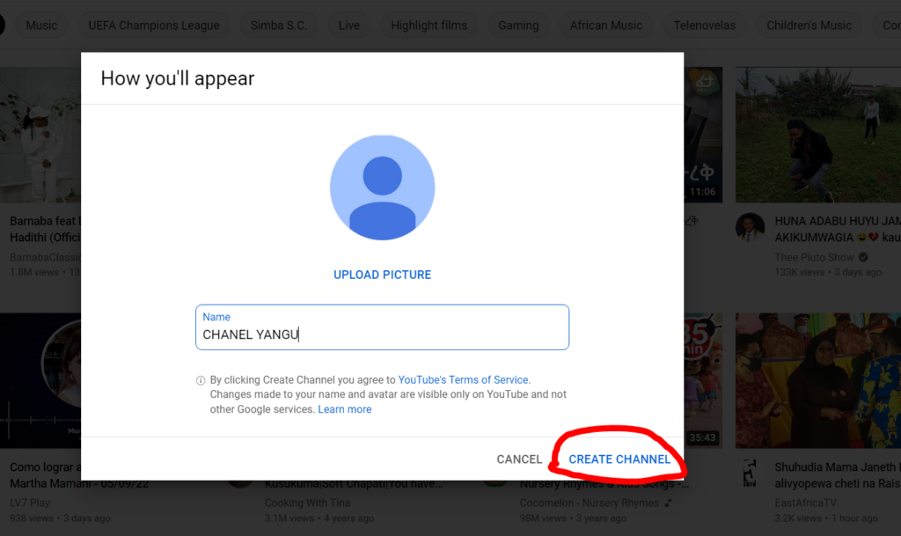Select the Gaming category chip
The image size is (901, 536).
pyautogui.click(x=518, y=26)
